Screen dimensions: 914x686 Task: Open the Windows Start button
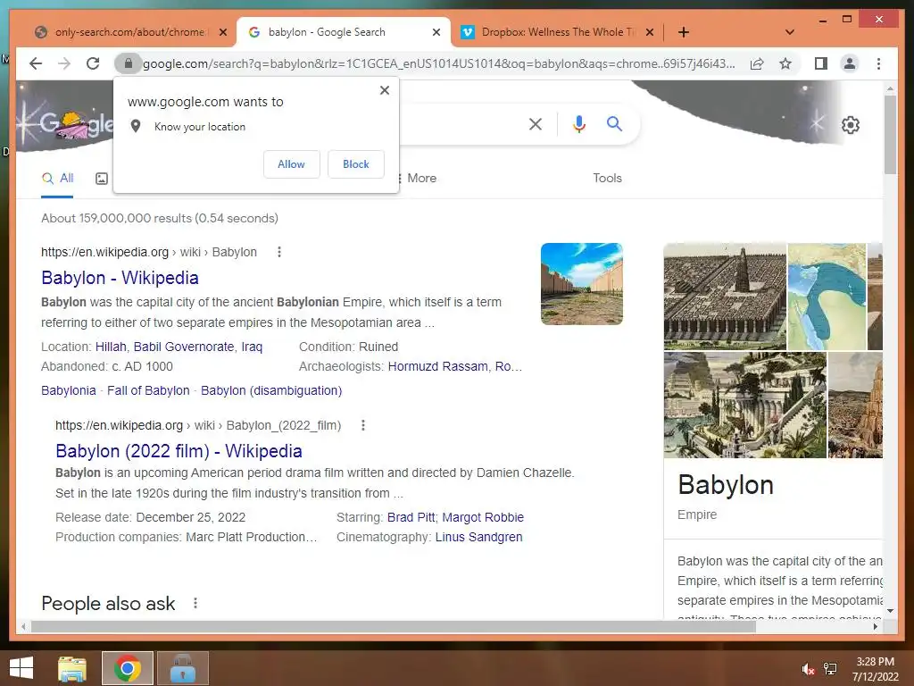point(21,668)
